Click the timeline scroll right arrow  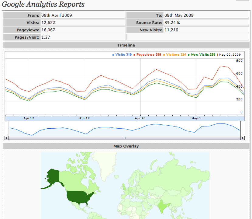point(243,138)
